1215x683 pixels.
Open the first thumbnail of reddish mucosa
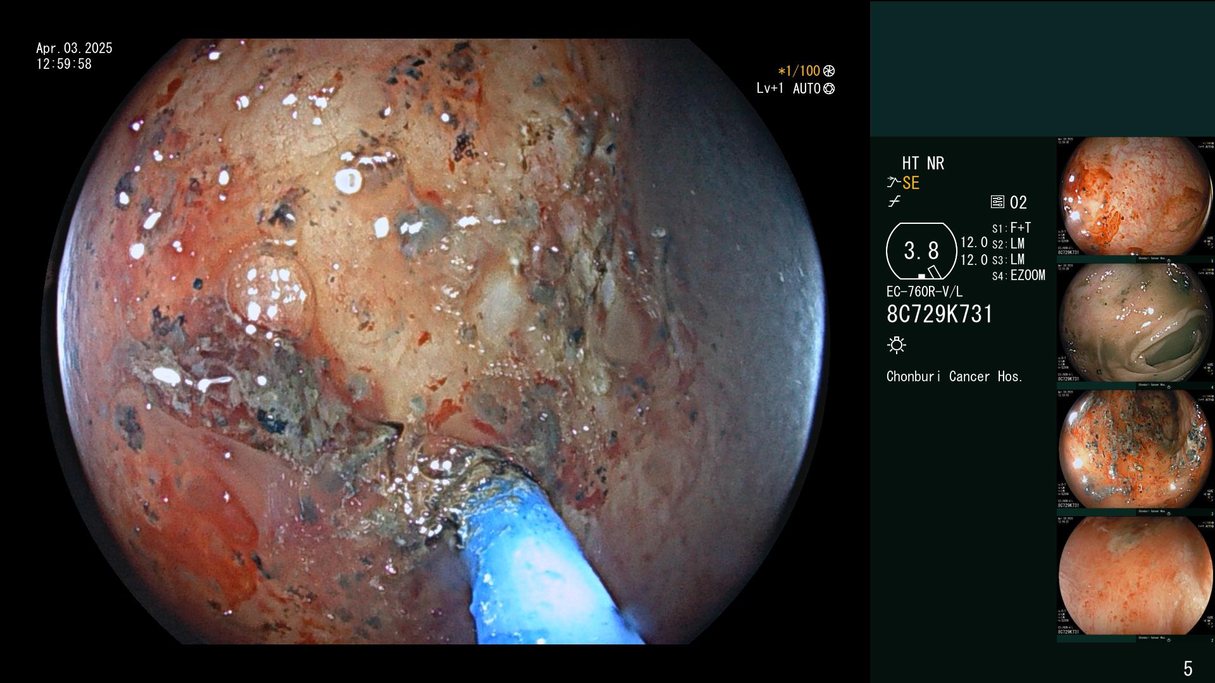(x=1135, y=197)
